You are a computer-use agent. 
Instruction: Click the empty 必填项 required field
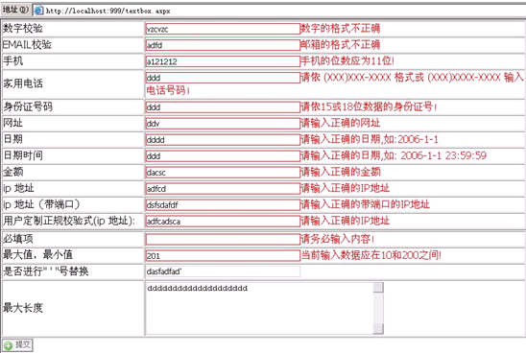click(x=223, y=239)
